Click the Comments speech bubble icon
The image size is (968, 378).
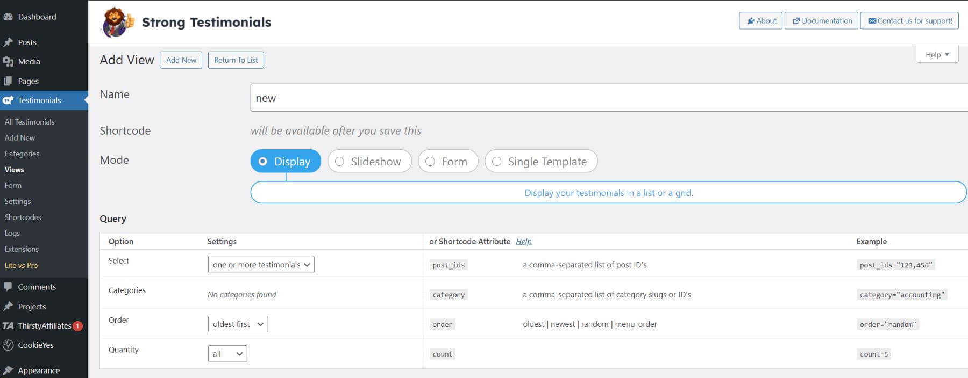point(8,287)
